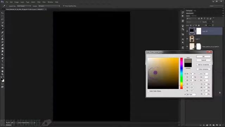Screen dimensions: 225x127
Task: Open the Character panel icon
Action: 183,39
